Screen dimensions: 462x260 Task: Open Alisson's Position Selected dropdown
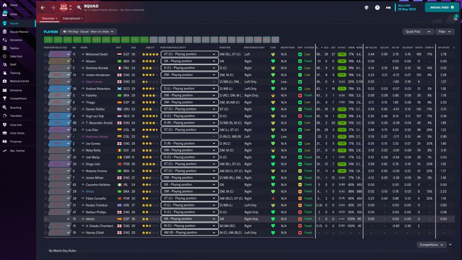pos(60,61)
